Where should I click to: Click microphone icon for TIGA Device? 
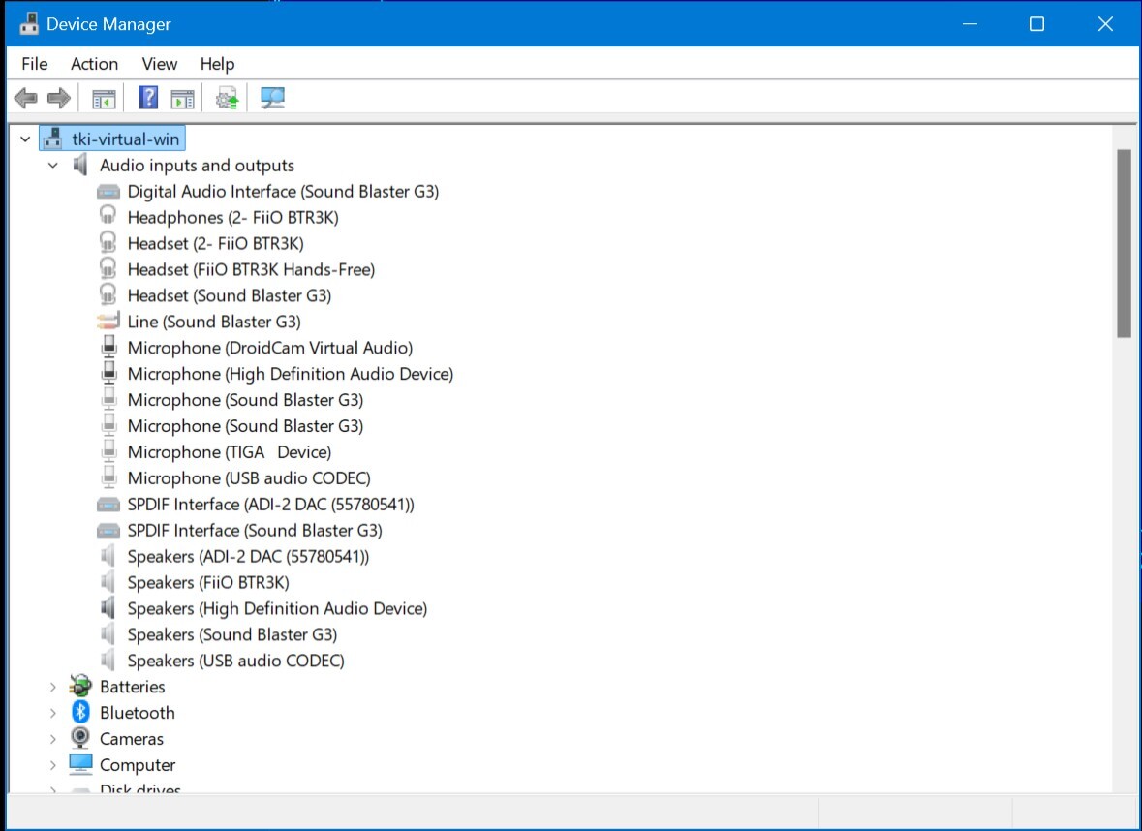coord(108,450)
